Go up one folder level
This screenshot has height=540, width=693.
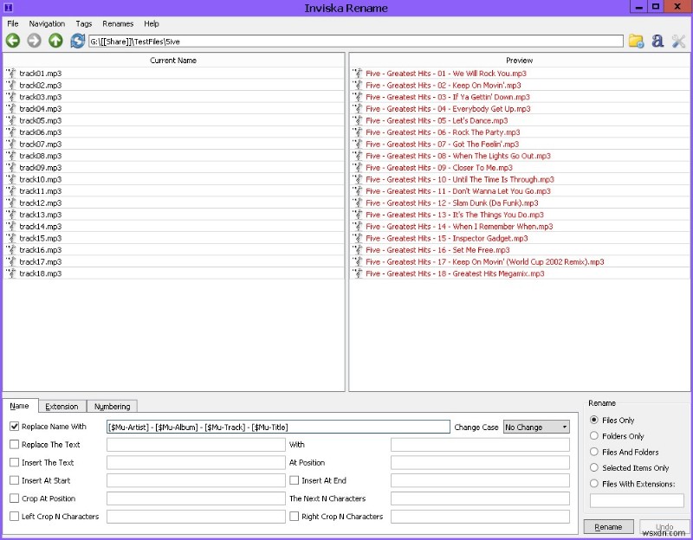pyautogui.click(x=56, y=41)
